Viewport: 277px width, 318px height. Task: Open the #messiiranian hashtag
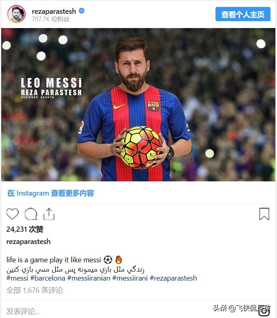point(89,278)
